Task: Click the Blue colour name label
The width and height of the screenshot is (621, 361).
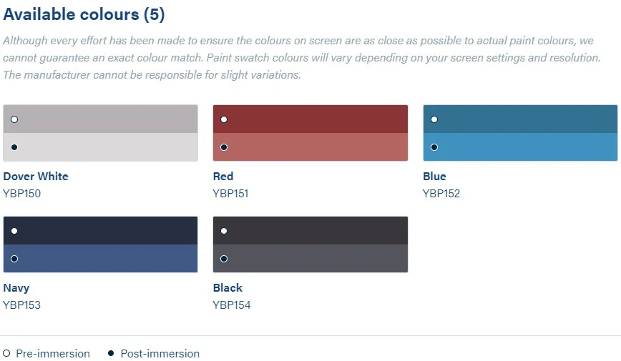Action: (434, 177)
